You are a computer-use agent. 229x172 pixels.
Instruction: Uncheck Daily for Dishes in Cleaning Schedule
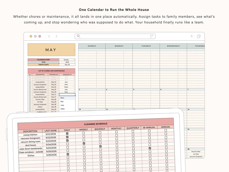click(x=67, y=154)
